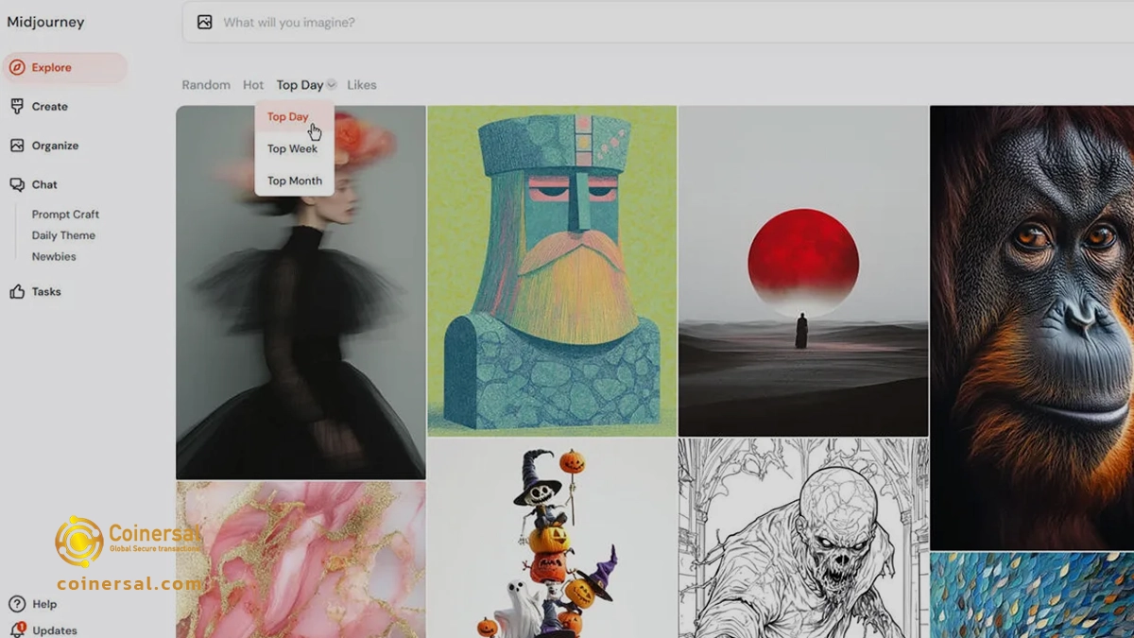
Task: Click the Chat speech bubbles icon
Action: click(x=17, y=185)
